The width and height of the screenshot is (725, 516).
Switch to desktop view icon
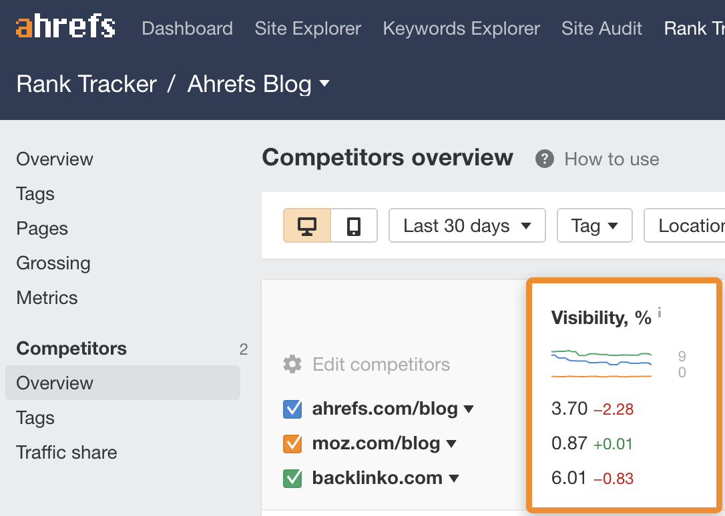[307, 226]
